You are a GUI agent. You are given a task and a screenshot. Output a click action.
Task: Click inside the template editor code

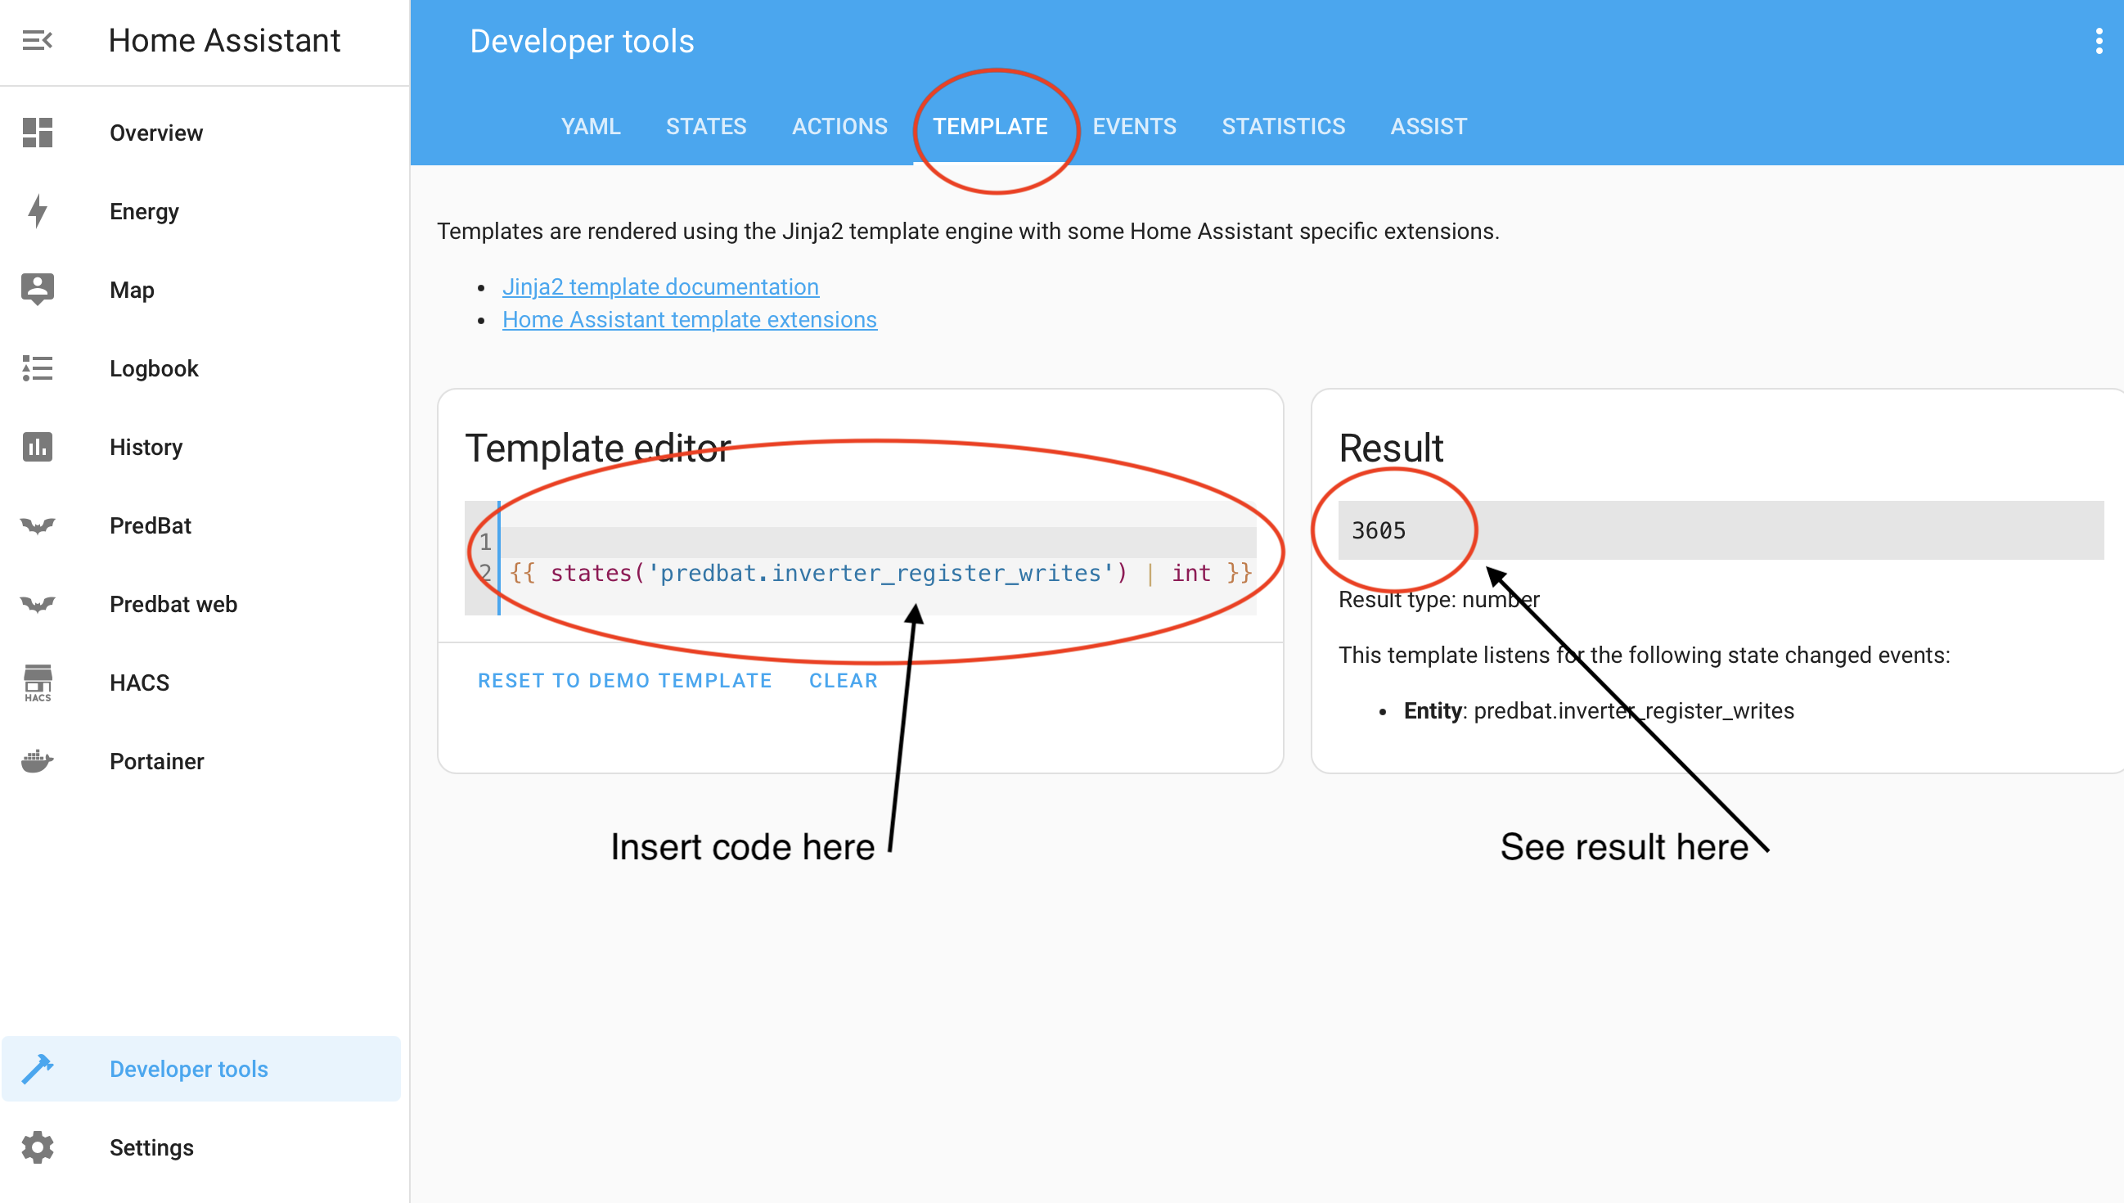click(x=879, y=573)
